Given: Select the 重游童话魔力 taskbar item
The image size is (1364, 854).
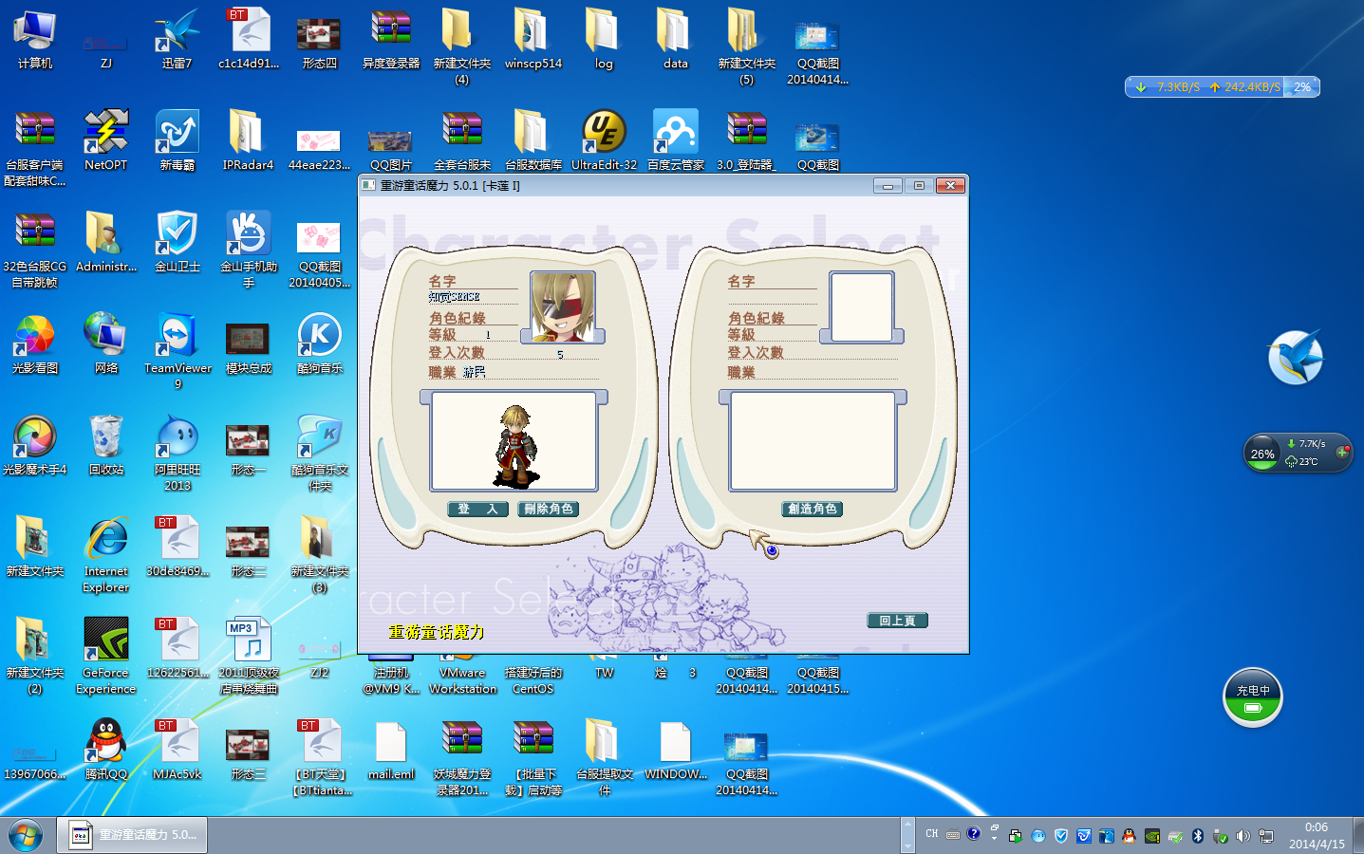Looking at the screenshot, I should click(132, 835).
